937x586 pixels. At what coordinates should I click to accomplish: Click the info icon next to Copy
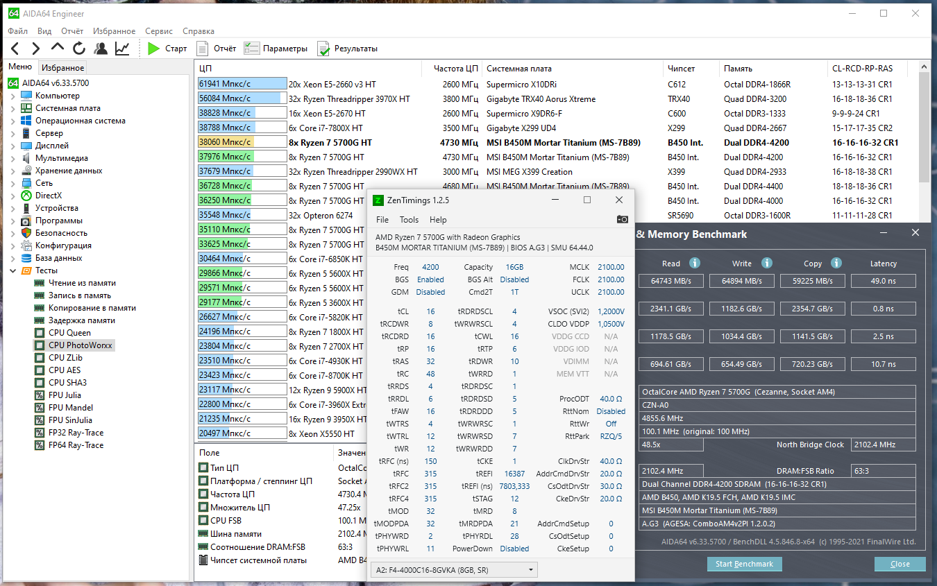pos(836,263)
